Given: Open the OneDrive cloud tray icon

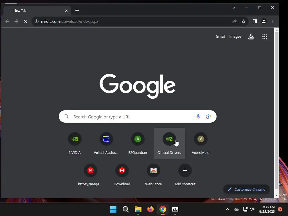Looking at the screenshot, I should coord(237,209).
